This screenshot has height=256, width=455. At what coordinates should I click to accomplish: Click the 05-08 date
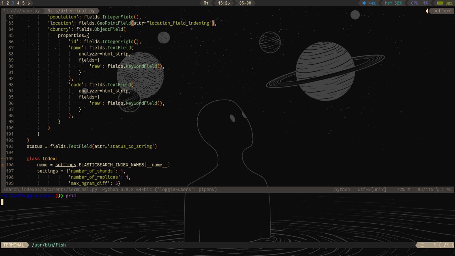click(x=245, y=3)
